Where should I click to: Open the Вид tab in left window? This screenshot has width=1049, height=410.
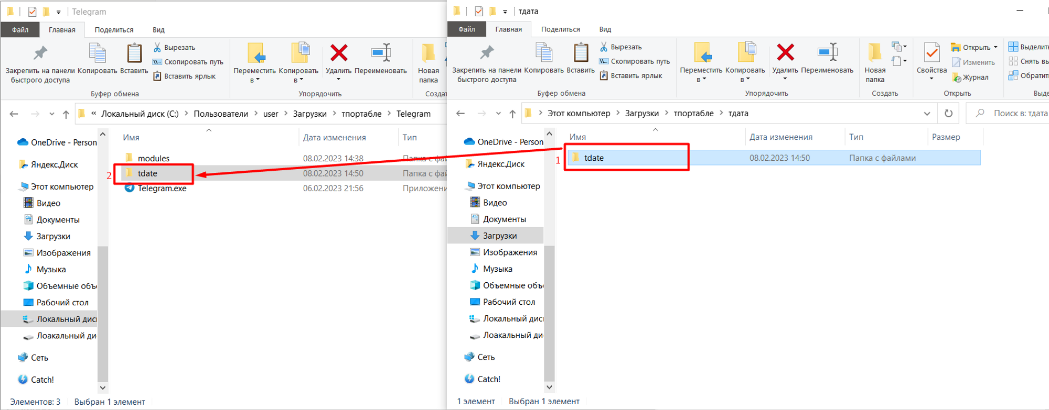pyautogui.click(x=158, y=30)
